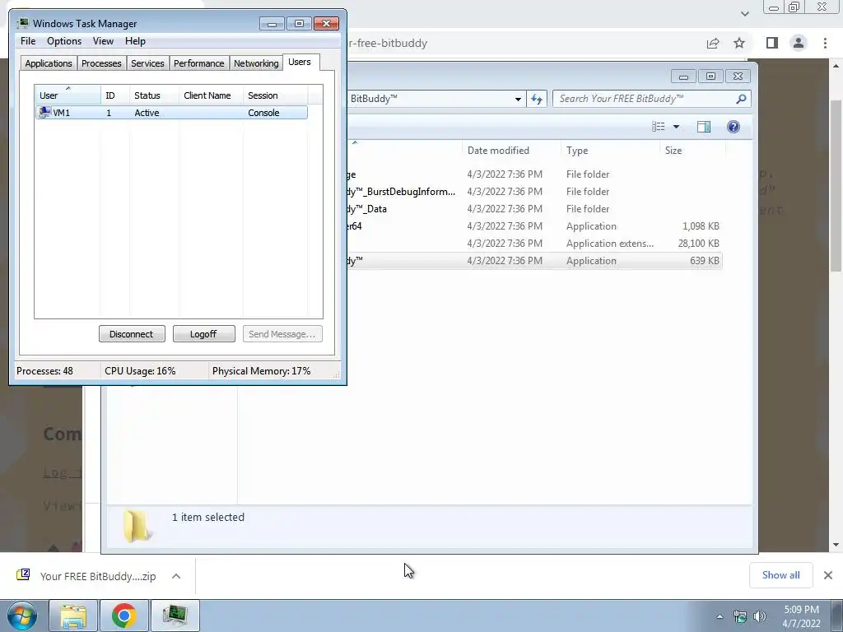Open Explorer view options dropdown arrow

(677, 127)
